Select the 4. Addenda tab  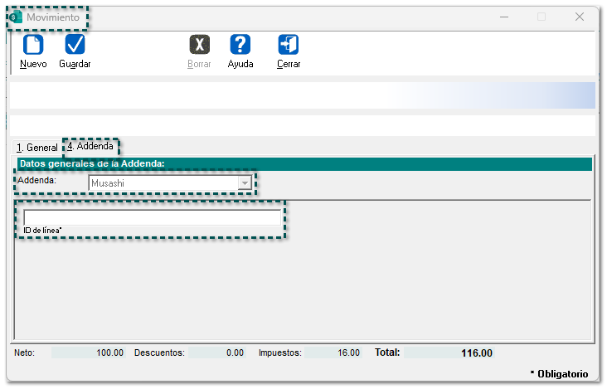tap(90, 146)
